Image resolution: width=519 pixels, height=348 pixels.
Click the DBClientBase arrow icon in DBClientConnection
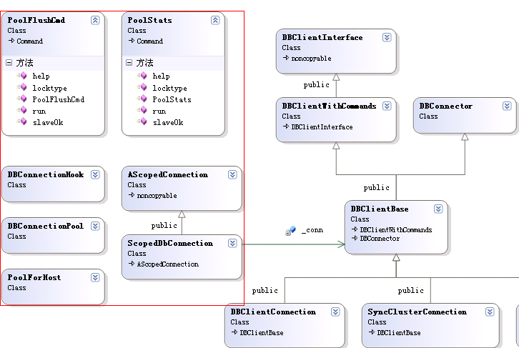tap(234, 332)
